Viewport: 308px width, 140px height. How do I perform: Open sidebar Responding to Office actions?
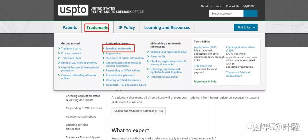tap(84, 108)
